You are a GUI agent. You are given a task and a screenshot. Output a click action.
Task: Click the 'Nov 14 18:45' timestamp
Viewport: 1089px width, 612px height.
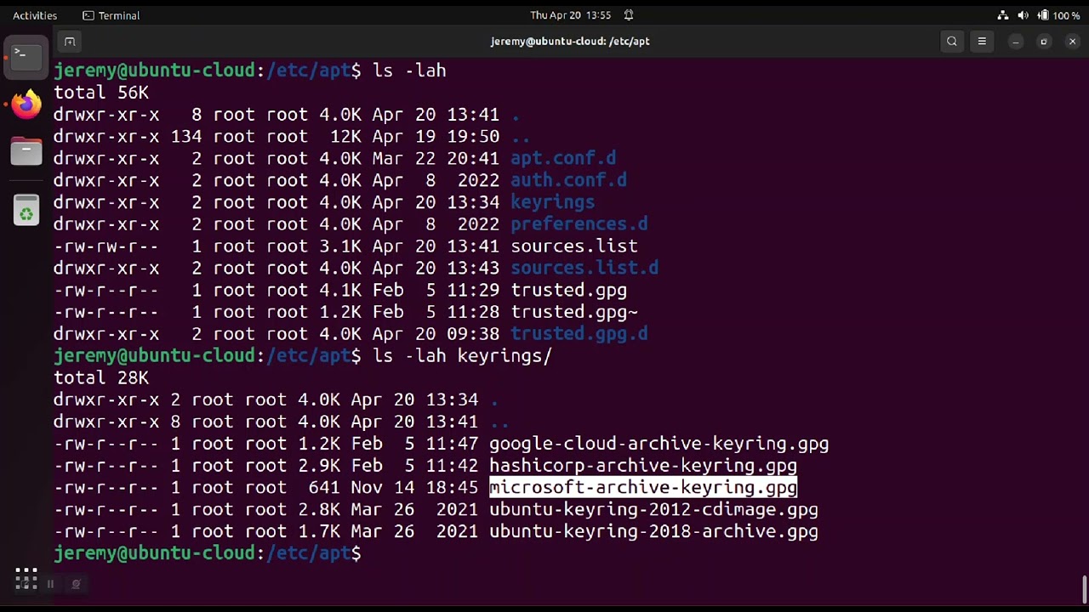click(414, 488)
